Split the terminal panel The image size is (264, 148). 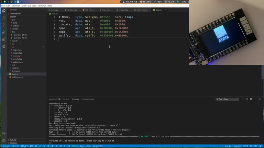[x=247, y=99]
